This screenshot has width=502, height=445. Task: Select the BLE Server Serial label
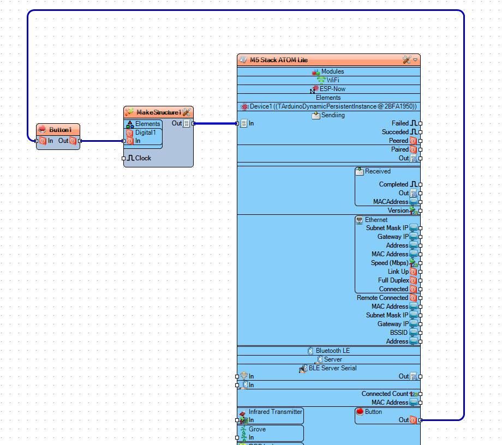[333, 368]
